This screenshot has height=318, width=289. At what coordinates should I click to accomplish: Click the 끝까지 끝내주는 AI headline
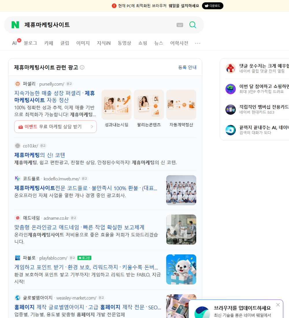(x=264, y=127)
